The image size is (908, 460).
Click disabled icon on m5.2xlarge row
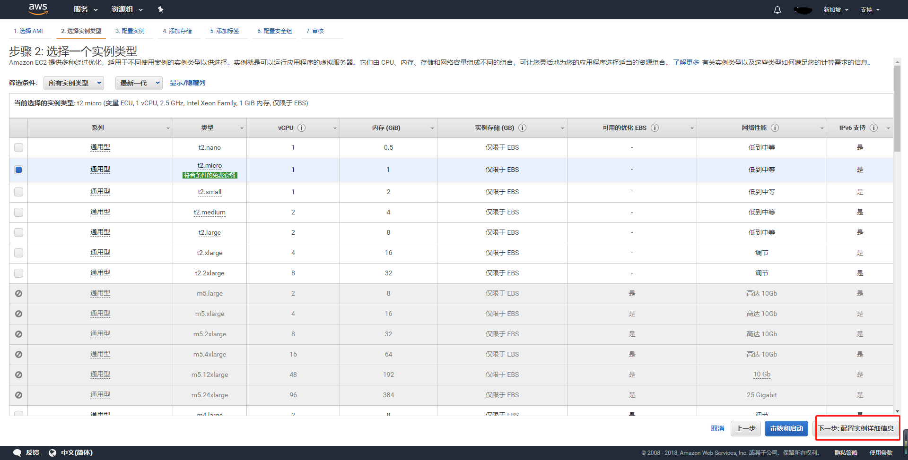pos(18,334)
